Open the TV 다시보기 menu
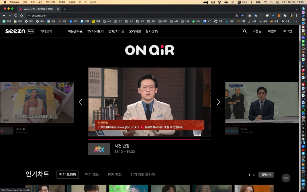307x192 pixels. (x=95, y=31)
